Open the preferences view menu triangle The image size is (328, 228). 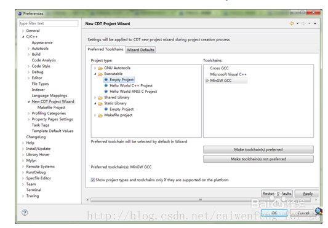click(x=315, y=23)
